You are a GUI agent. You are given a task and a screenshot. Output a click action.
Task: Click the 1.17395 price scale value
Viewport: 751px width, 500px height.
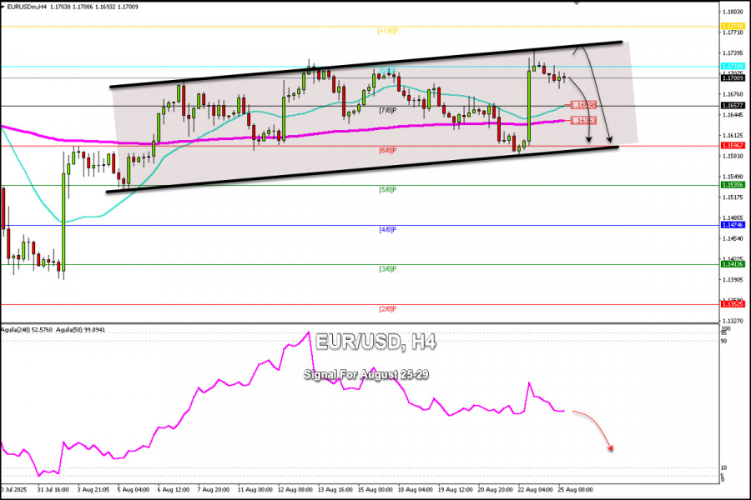[x=733, y=52]
